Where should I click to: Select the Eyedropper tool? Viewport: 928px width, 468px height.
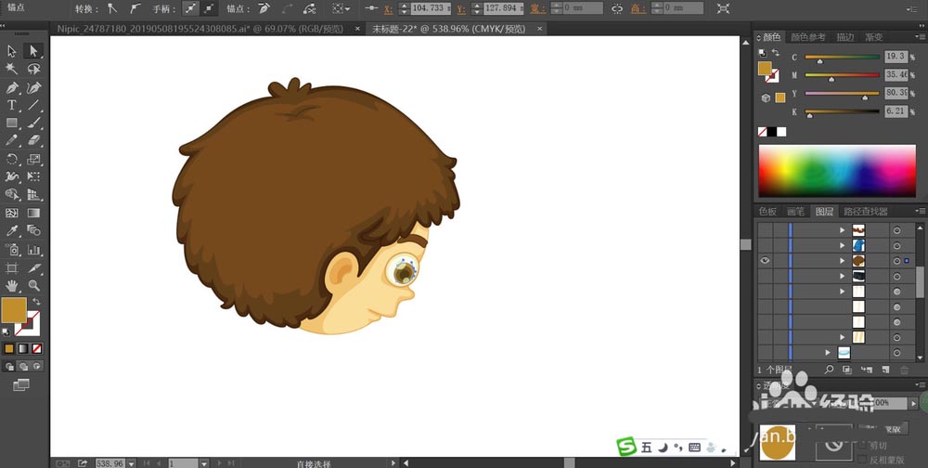[12, 230]
